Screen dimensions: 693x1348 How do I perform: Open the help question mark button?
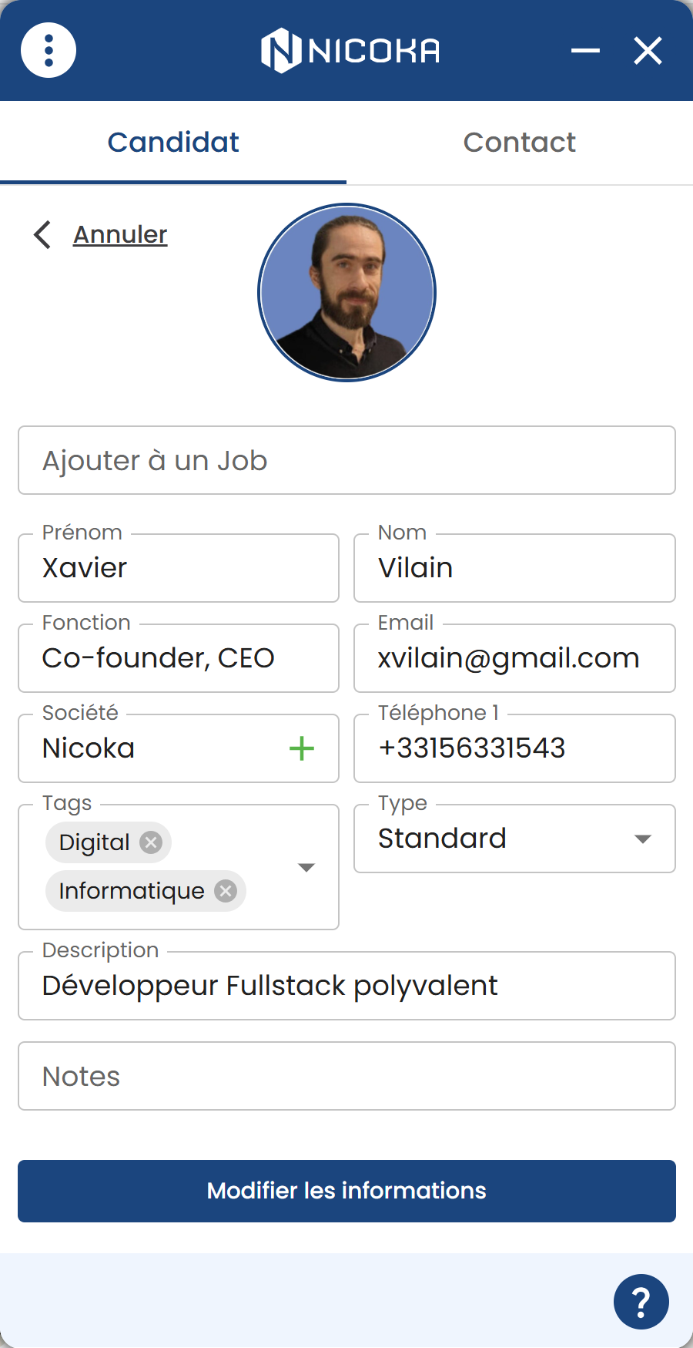coord(641,1302)
